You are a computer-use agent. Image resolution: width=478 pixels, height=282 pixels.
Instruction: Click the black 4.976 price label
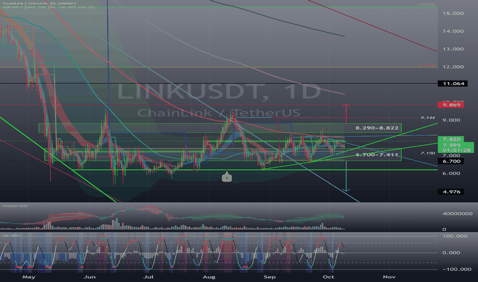coord(451,192)
